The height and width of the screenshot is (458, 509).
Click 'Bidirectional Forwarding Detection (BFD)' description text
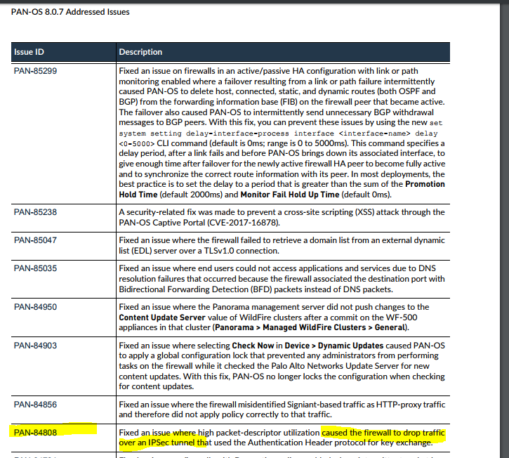[195, 289]
